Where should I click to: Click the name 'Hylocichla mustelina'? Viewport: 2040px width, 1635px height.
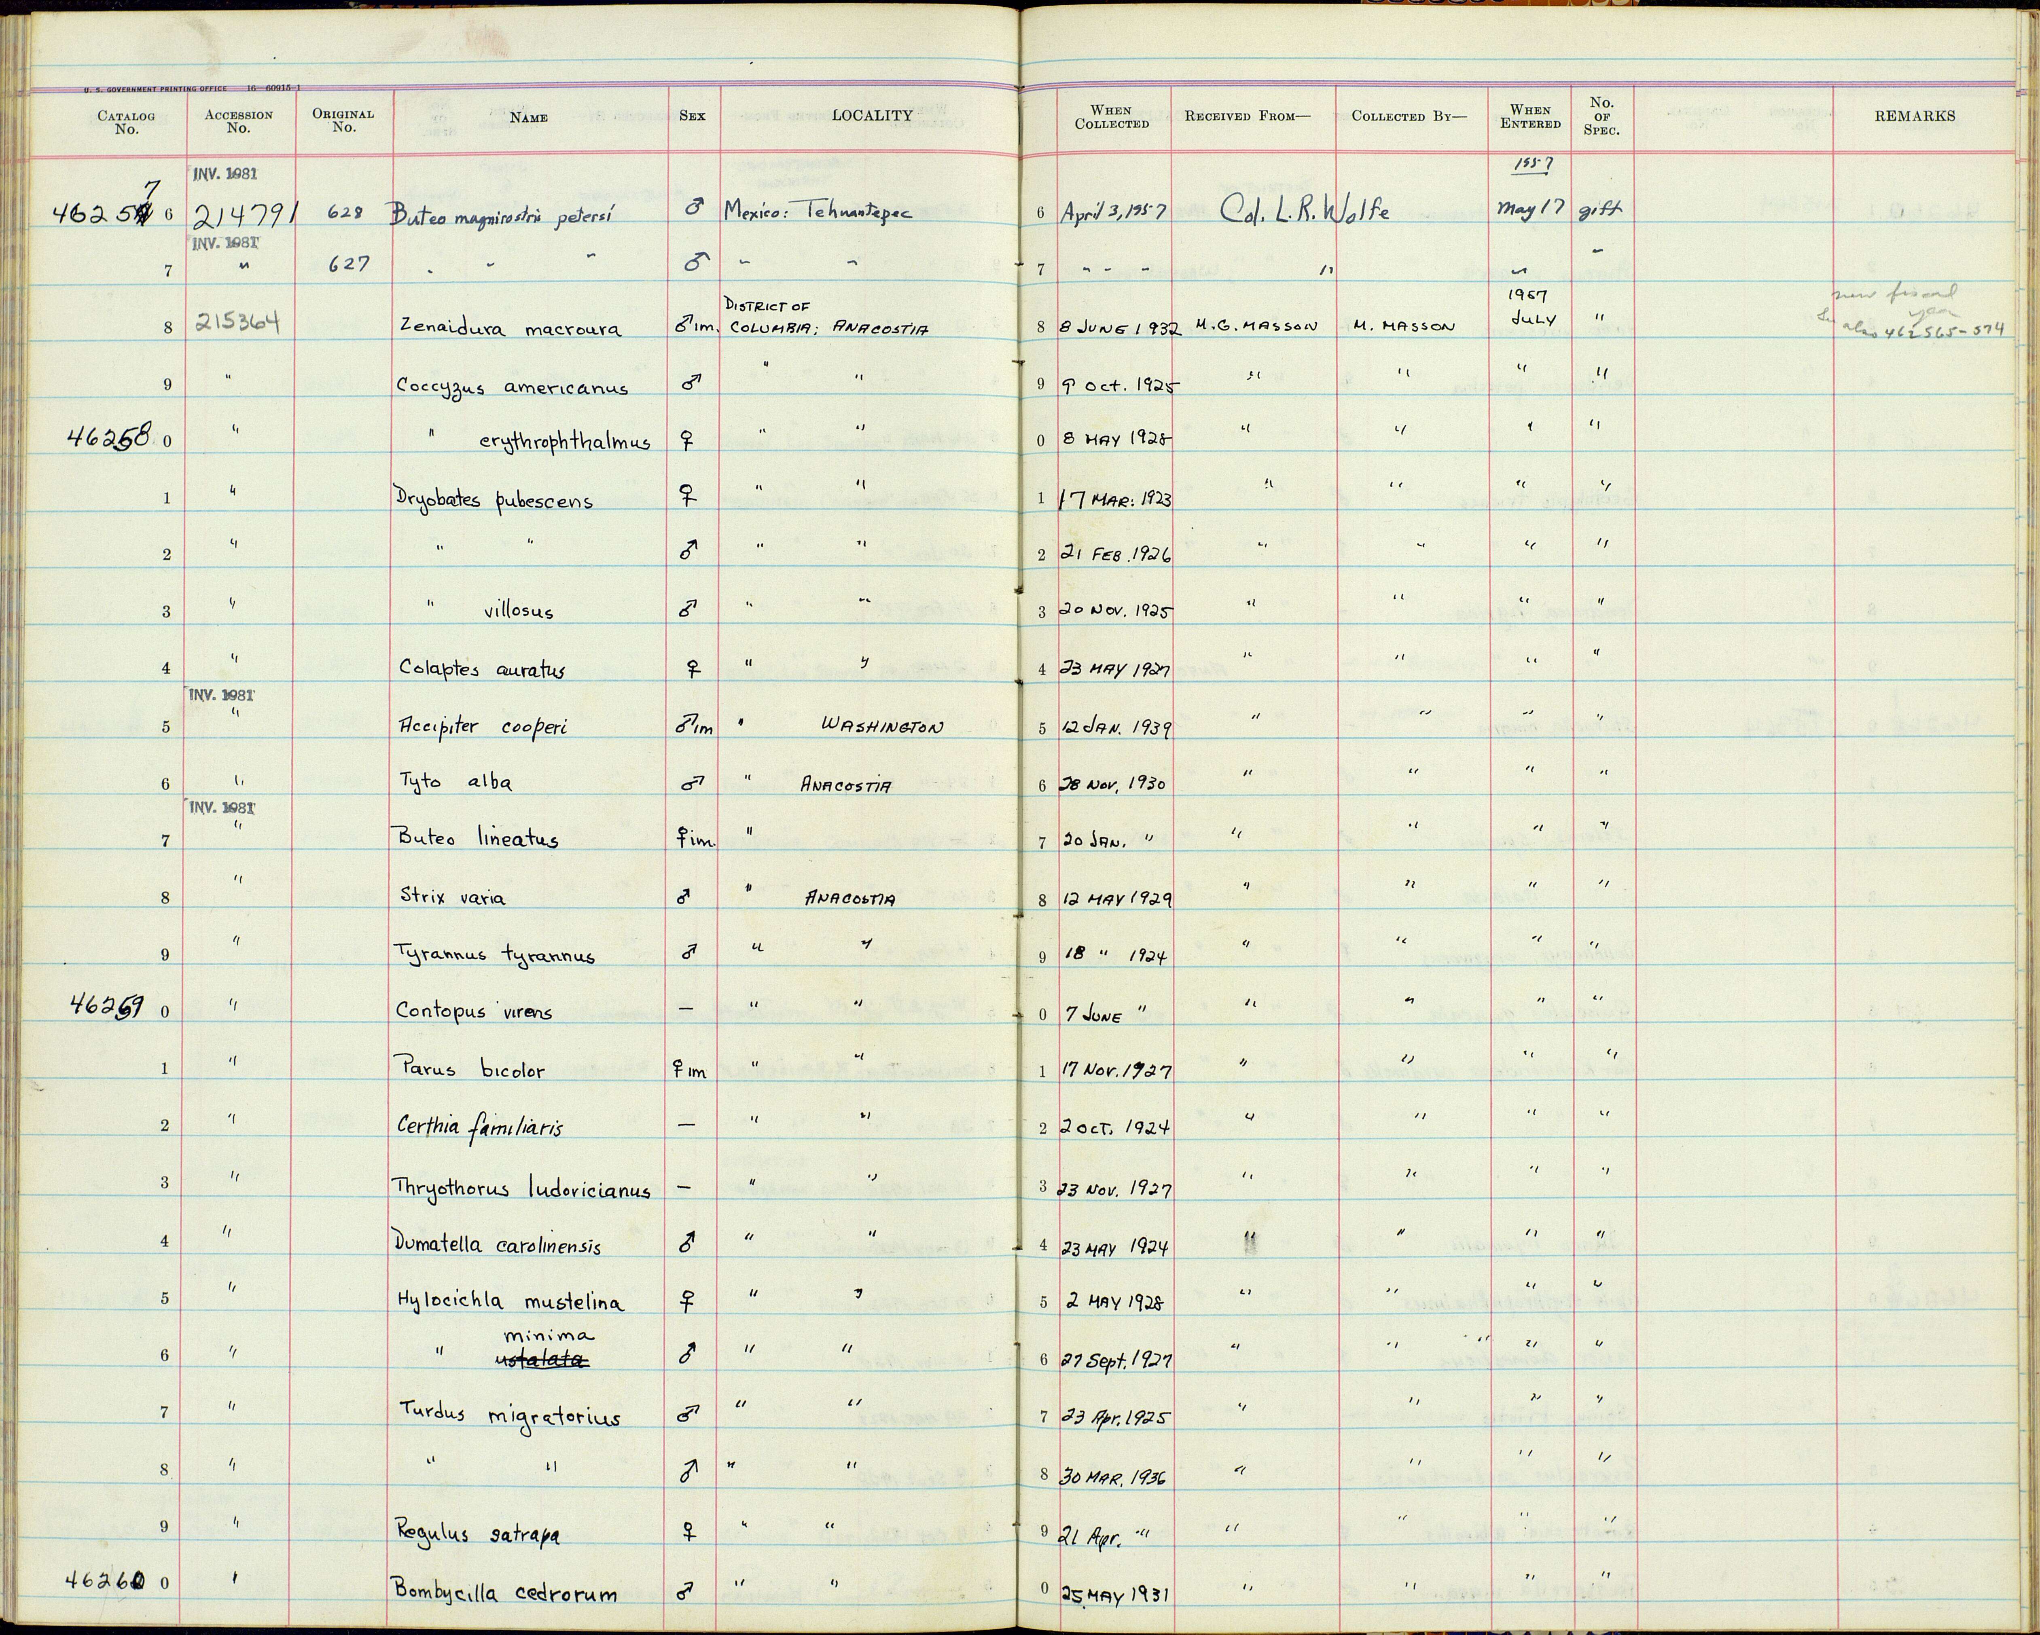[511, 1301]
